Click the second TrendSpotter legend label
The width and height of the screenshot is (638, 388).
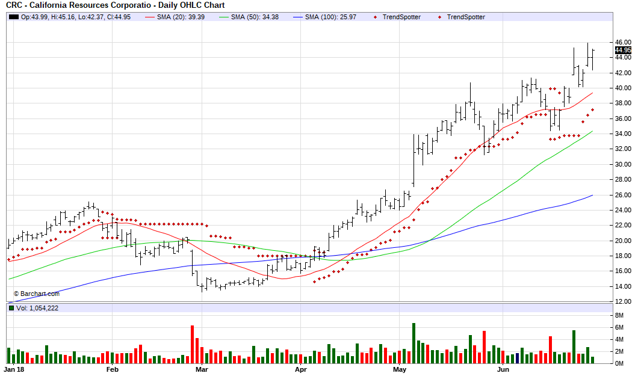coord(466,17)
